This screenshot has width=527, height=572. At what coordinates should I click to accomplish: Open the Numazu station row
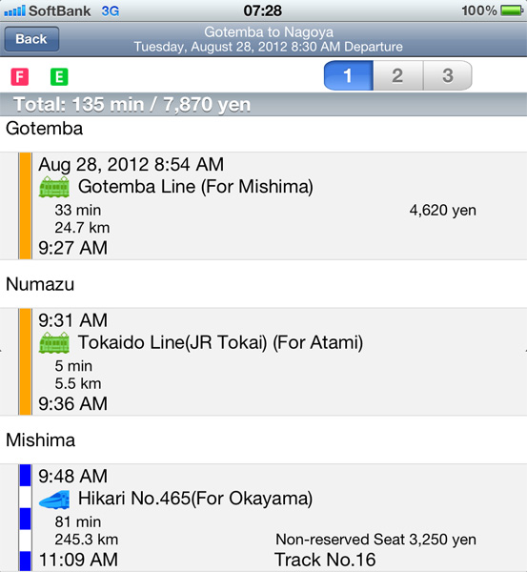pyautogui.click(x=263, y=284)
